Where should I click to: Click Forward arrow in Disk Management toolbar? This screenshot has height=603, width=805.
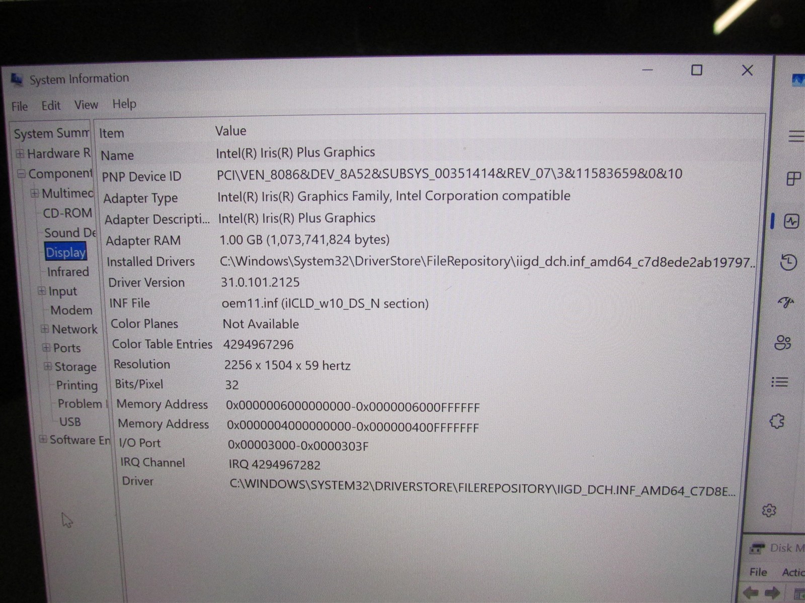click(x=772, y=592)
